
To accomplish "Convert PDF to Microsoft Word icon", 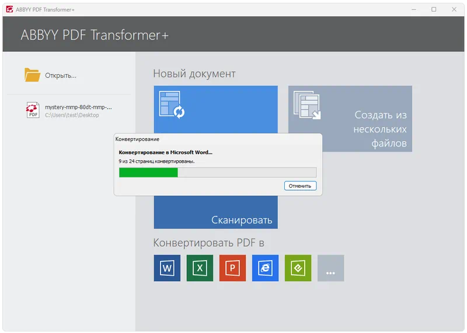I will coord(167,268).
